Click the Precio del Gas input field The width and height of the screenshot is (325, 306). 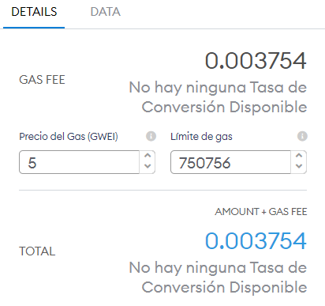(x=79, y=162)
